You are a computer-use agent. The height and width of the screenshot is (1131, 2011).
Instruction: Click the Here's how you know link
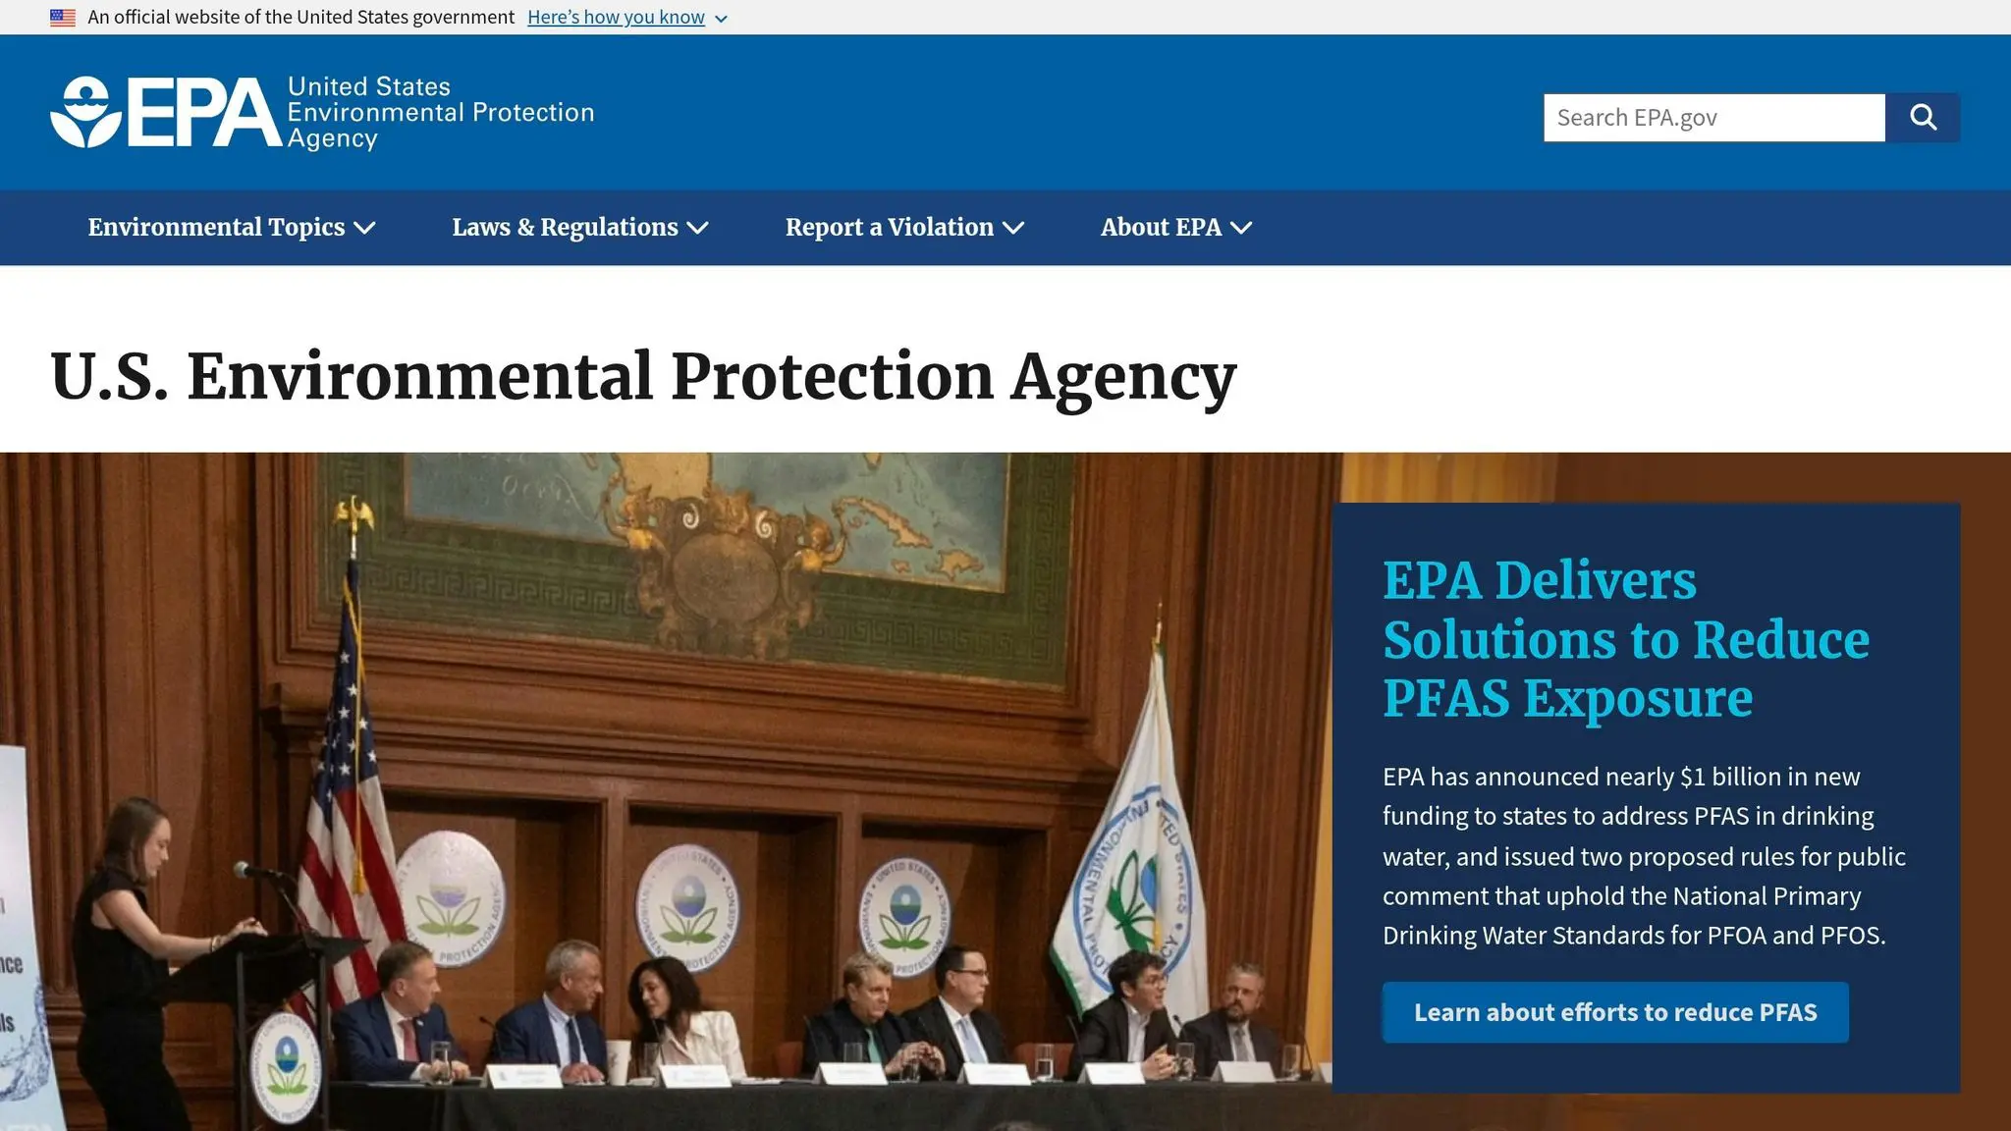tap(616, 18)
